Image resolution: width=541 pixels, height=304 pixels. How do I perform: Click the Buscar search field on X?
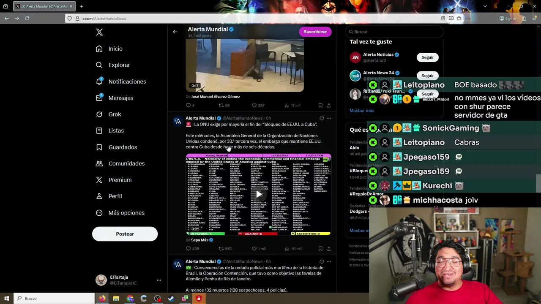click(394, 32)
